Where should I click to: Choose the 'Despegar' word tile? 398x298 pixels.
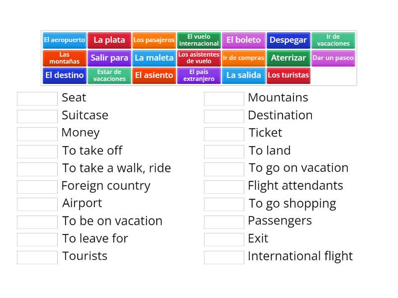[x=288, y=40]
